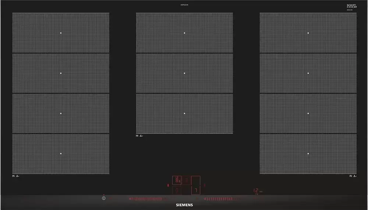Tap the induction IN symbol under the left column
368x210 pixels.
click(15, 176)
